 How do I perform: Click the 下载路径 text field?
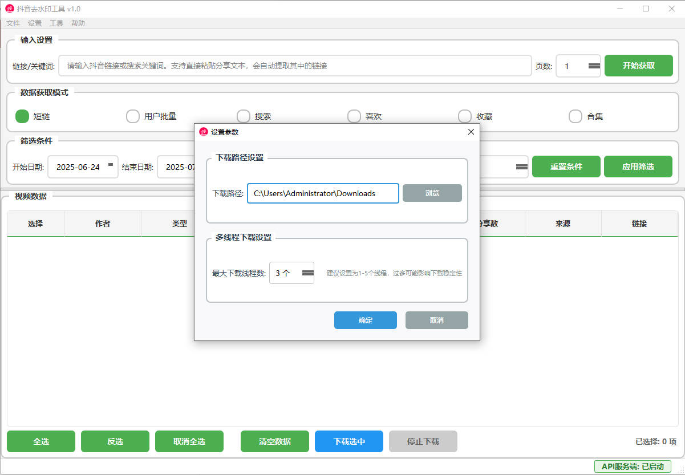point(323,193)
